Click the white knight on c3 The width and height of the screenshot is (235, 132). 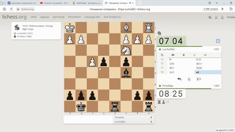point(126,50)
